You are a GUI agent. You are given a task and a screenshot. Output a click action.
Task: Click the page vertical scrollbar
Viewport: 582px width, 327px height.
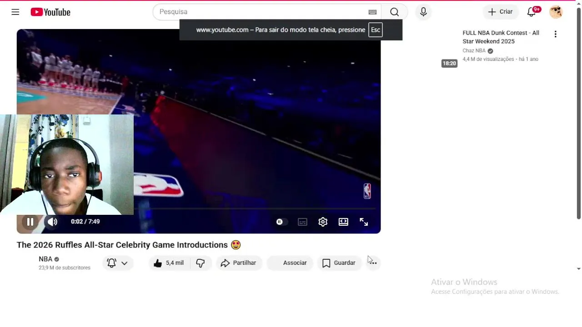(578, 114)
